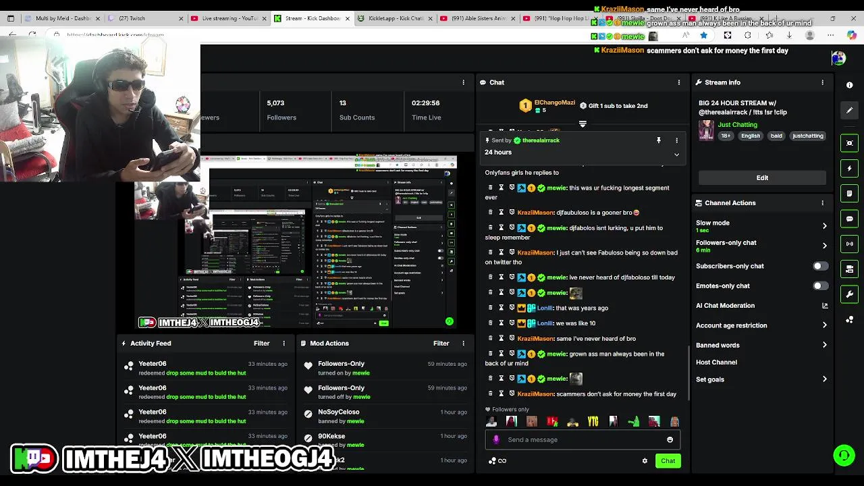Collapse the leaderboard bar above chat
The image size is (864, 486).
[x=583, y=124]
